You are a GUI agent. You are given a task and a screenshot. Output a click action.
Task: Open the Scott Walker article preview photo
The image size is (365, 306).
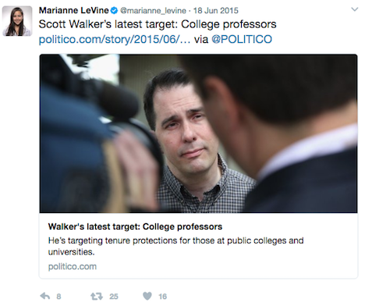(198, 133)
